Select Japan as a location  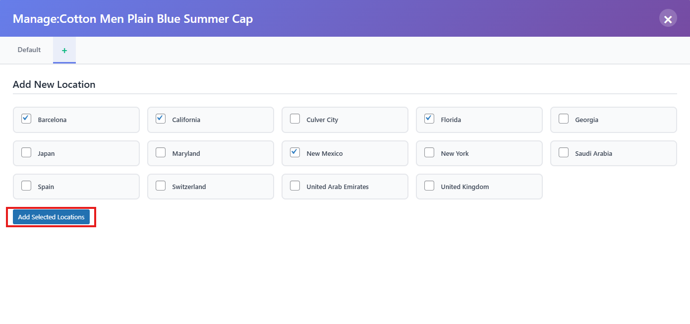26,153
